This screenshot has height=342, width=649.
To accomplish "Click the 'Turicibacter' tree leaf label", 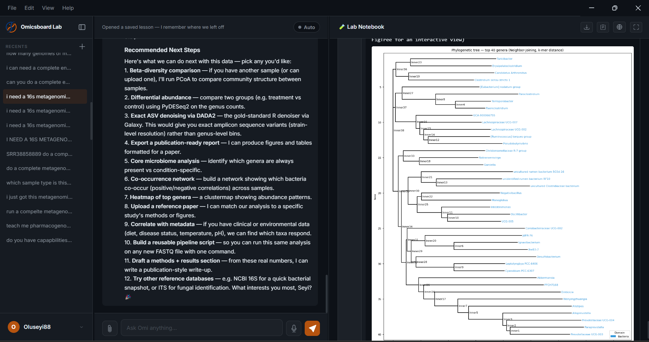I will tap(504, 59).
